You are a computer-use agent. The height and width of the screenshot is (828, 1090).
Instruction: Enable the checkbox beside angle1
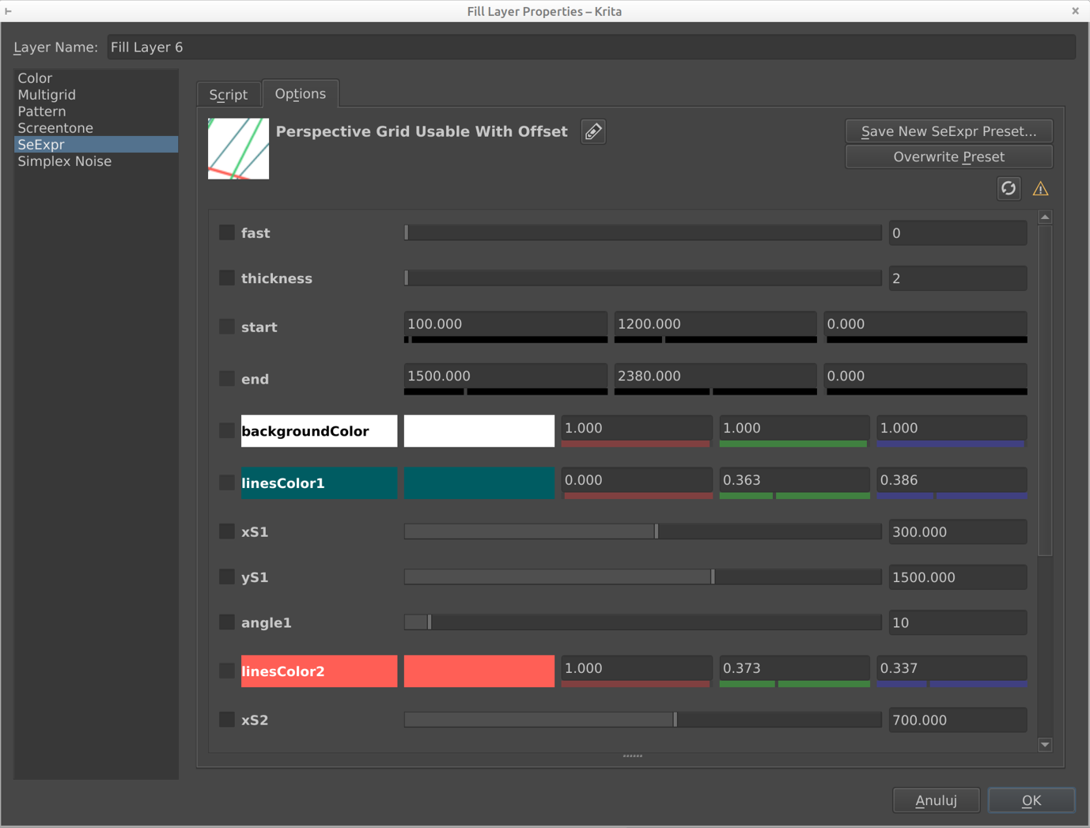pyautogui.click(x=227, y=622)
